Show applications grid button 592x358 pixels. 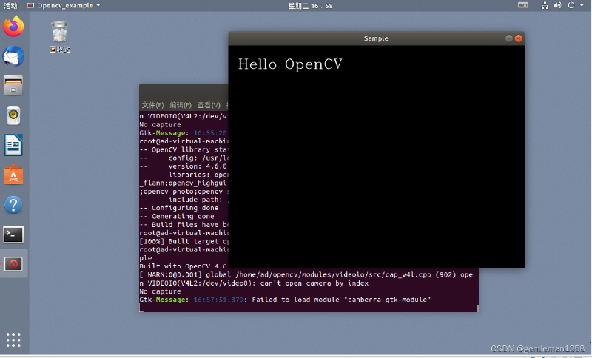13,340
